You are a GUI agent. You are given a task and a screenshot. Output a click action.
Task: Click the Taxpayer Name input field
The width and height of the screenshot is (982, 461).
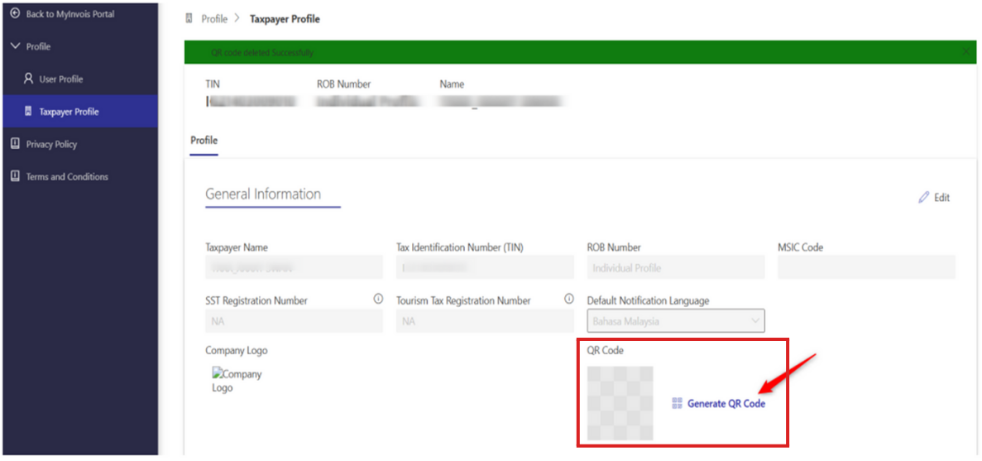(294, 267)
